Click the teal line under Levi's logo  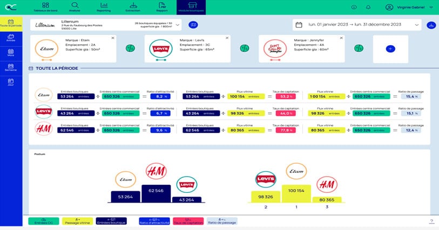pyautogui.click(x=161, y=60)
